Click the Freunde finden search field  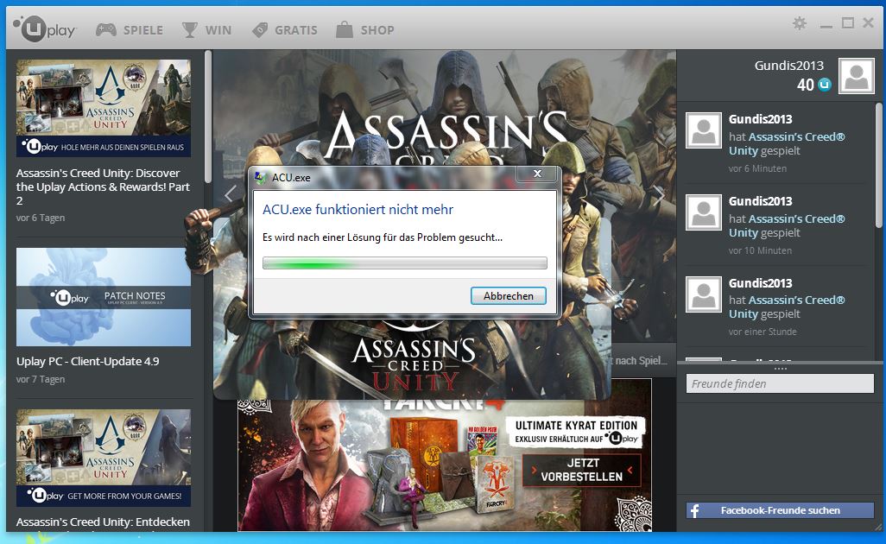tap(780, 383)
